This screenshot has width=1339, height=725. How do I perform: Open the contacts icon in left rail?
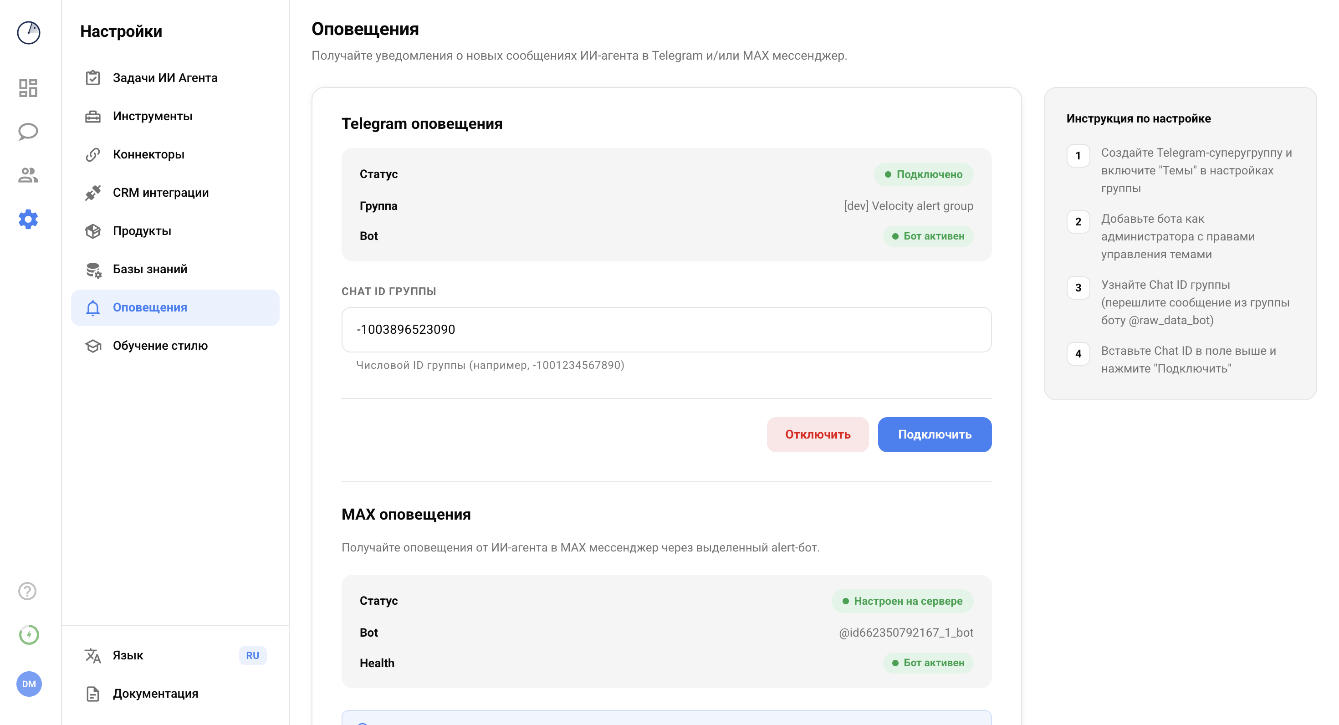tap(29, 175)
